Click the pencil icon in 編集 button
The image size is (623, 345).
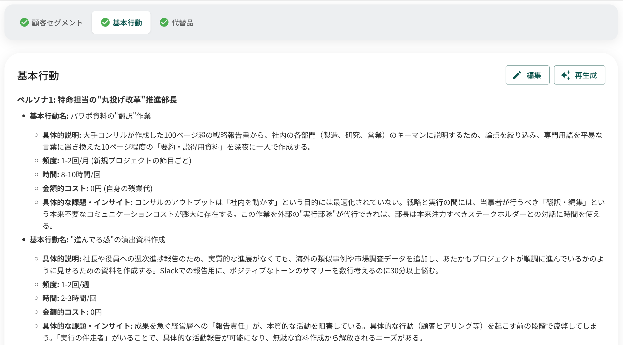517,75
